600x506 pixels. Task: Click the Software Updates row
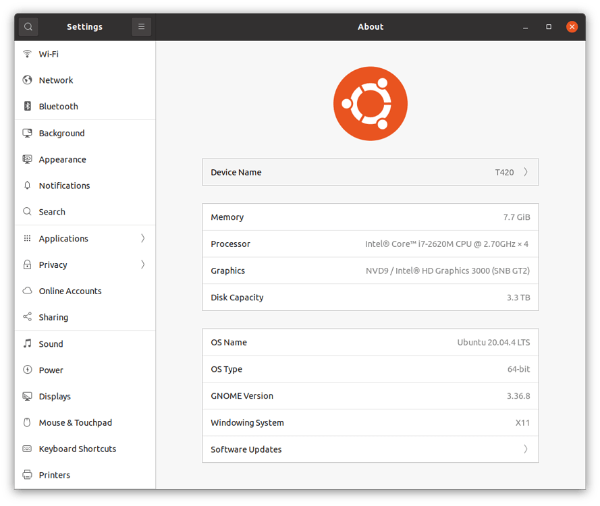click(x=370, y=449)
